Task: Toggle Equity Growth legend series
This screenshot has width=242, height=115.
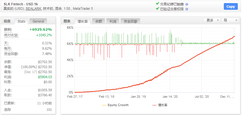Action: click(115, 105)
